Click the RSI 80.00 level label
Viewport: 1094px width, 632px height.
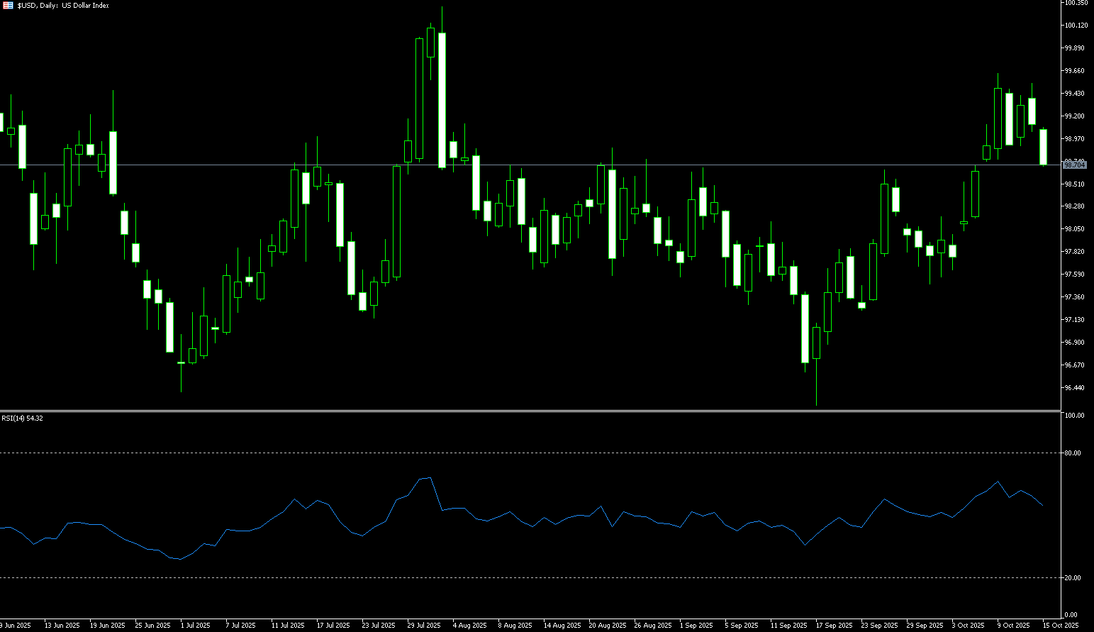(1073, 453)
